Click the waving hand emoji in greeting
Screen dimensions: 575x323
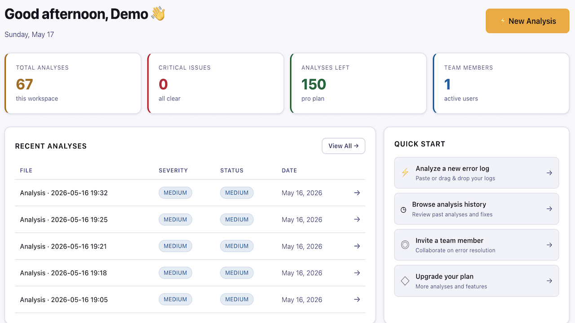tap(158, 13)
